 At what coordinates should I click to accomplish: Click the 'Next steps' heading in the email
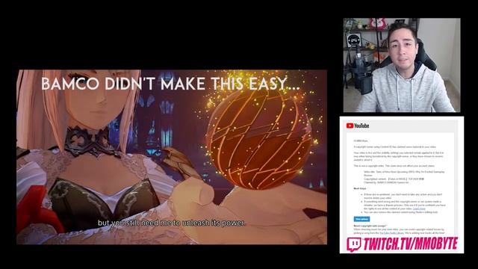coord(360,189)
